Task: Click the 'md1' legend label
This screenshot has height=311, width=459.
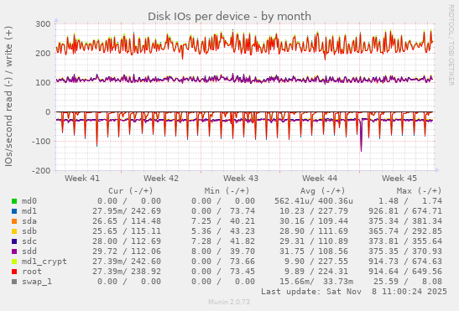Action: pos(29,211)
